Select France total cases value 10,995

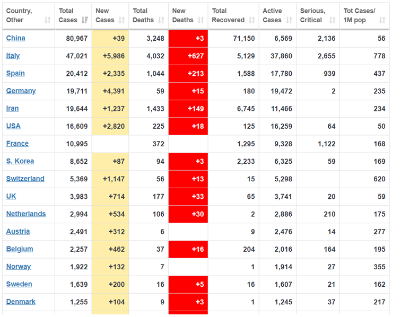click(x=77, y=144)
